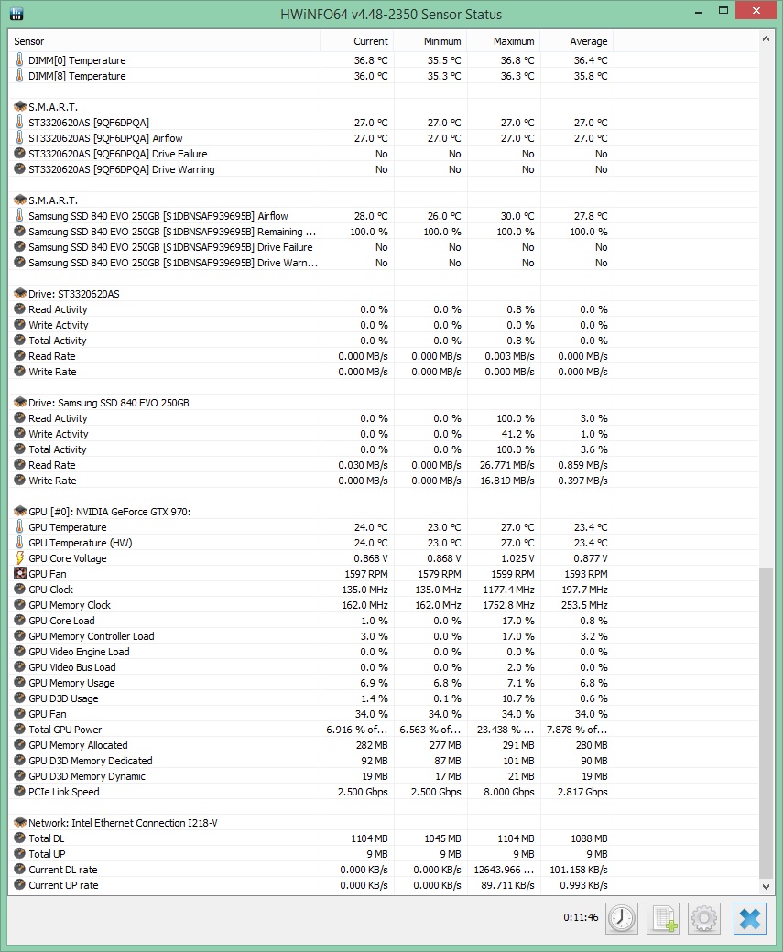Click gauge icon beside GPU Clock
783x952 pixels.
pos(19,589)
